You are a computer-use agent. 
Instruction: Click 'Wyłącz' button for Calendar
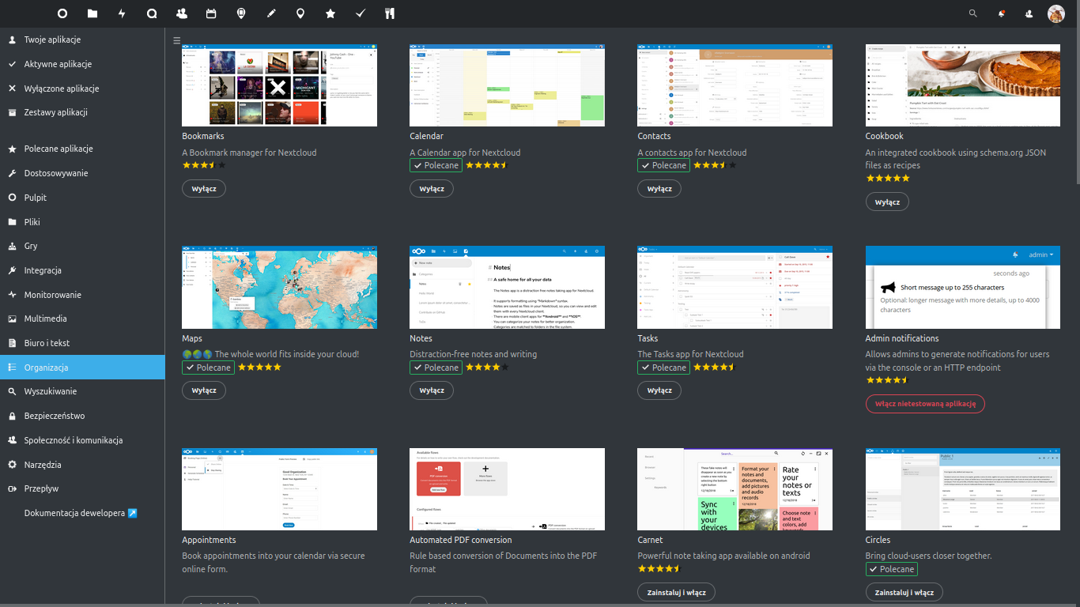tap(432, 189)
